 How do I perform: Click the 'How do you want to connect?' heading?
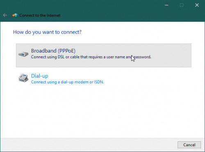[47, 32]
